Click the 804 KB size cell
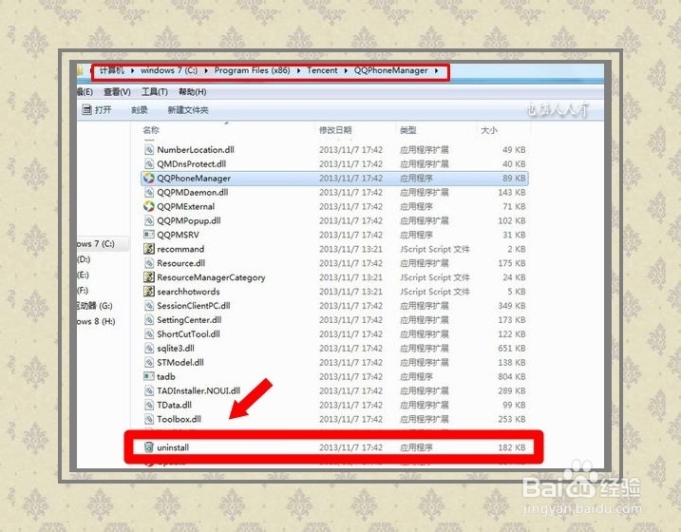Image resolution: width=681 pixels, height=532 pixels. pyautogui.click(x=512, y=376)
